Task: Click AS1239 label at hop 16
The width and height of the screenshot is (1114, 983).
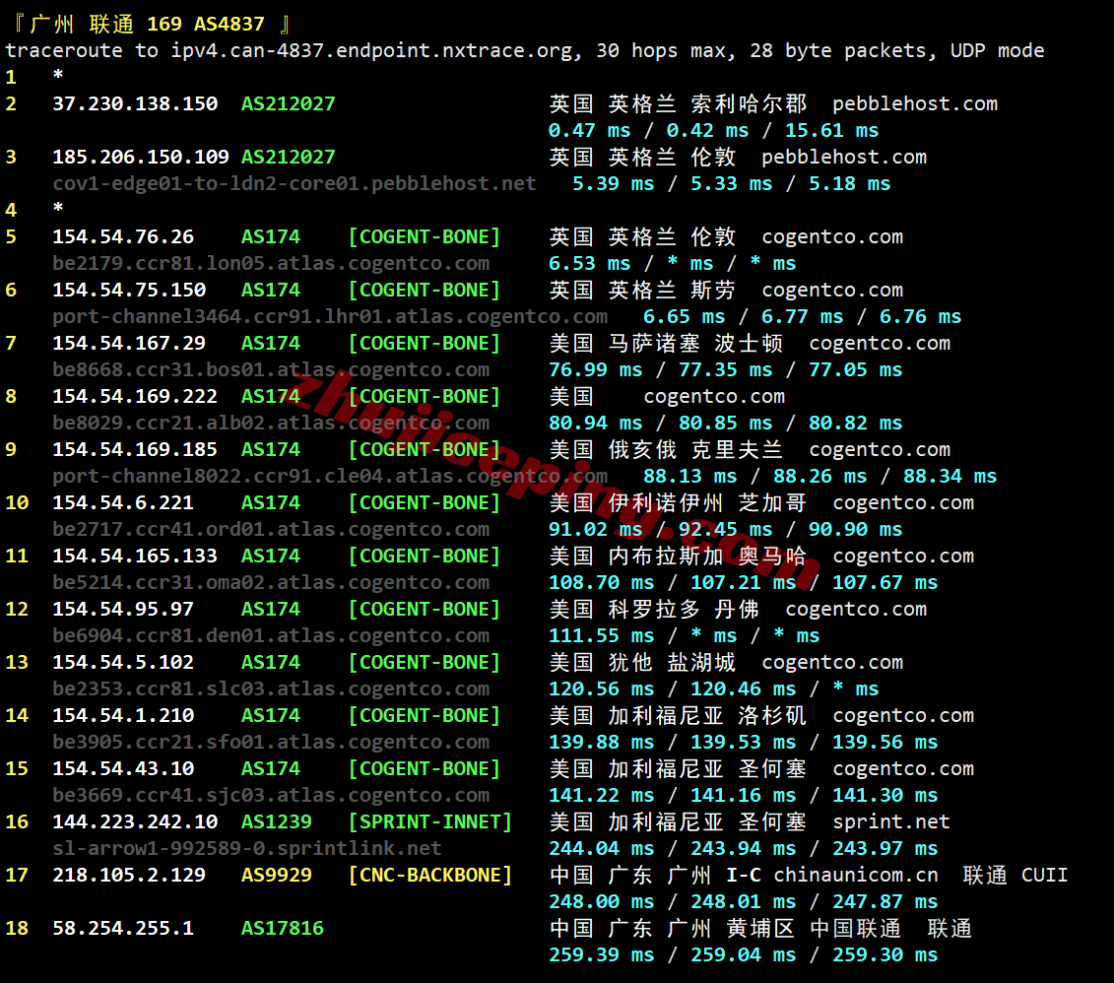Action: coord(277,822)
